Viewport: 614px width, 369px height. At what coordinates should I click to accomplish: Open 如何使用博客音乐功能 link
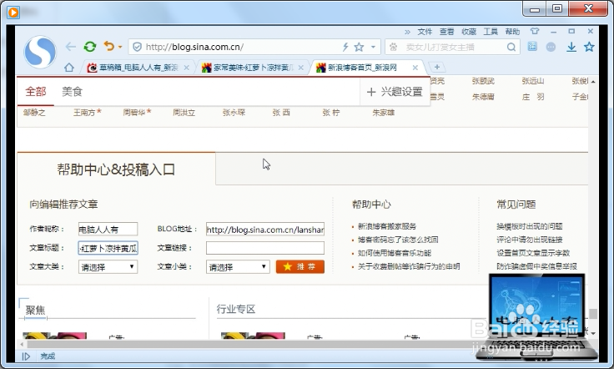pyautogui.click(x=395, y=253)
